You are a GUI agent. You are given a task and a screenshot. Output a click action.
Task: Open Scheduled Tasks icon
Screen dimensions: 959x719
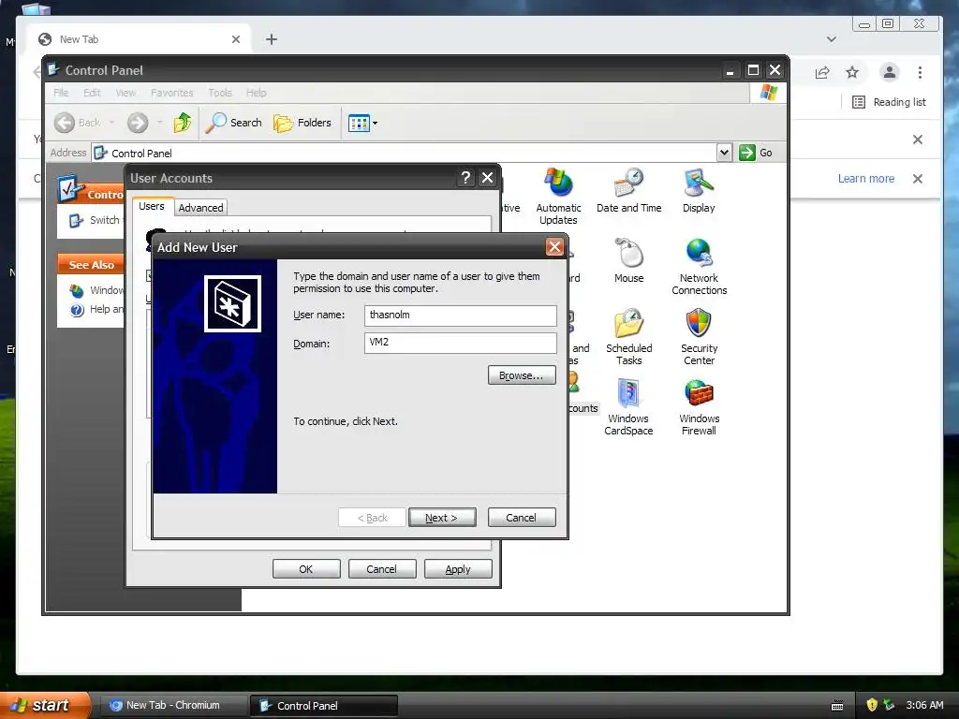[x=628, y=337]
